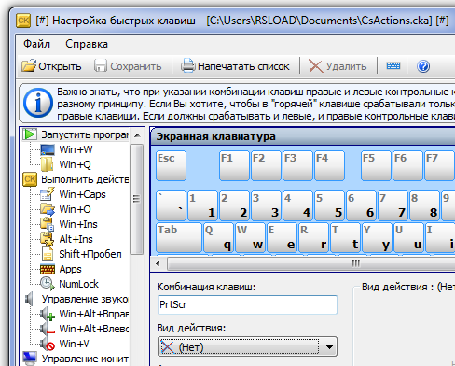Select the Запустить програм tree category

point(85,134)
